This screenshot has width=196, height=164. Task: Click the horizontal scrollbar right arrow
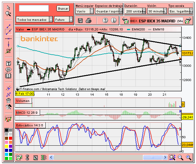[165, 157]
